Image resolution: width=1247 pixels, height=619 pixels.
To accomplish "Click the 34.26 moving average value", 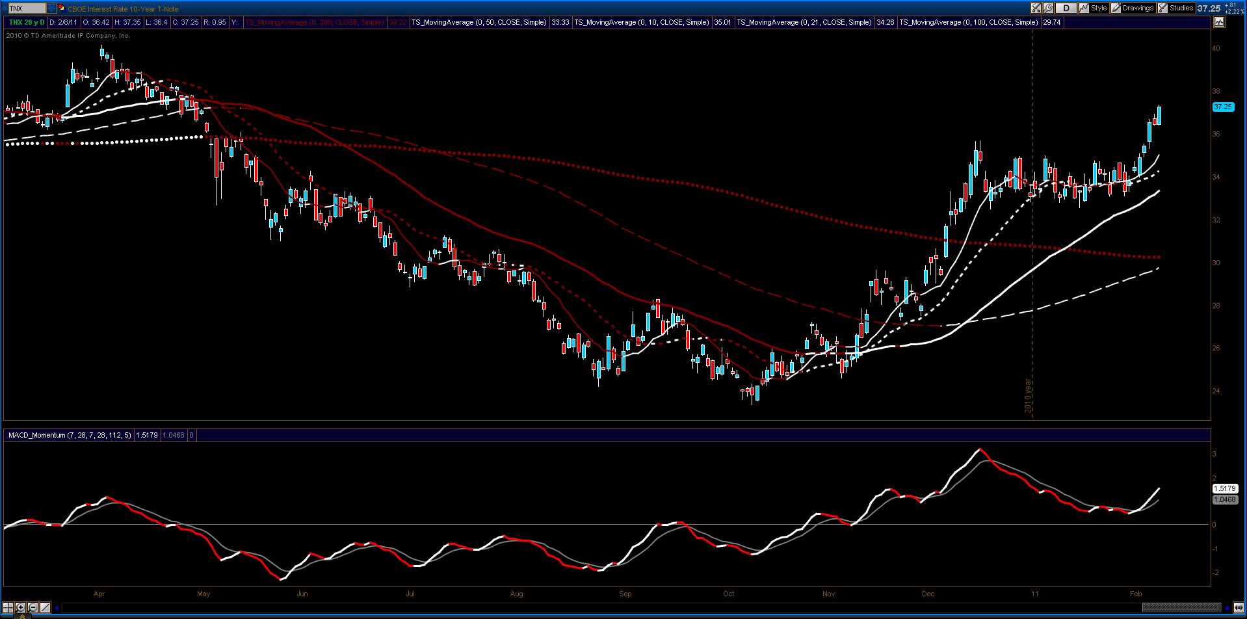I will point(886,22).
